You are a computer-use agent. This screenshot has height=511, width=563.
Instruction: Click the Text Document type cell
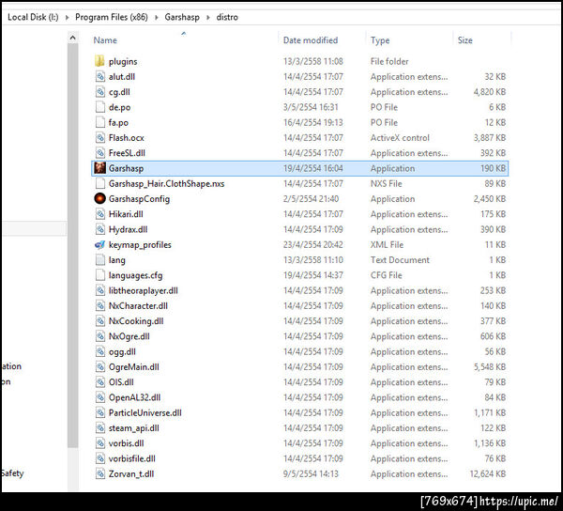400,260
